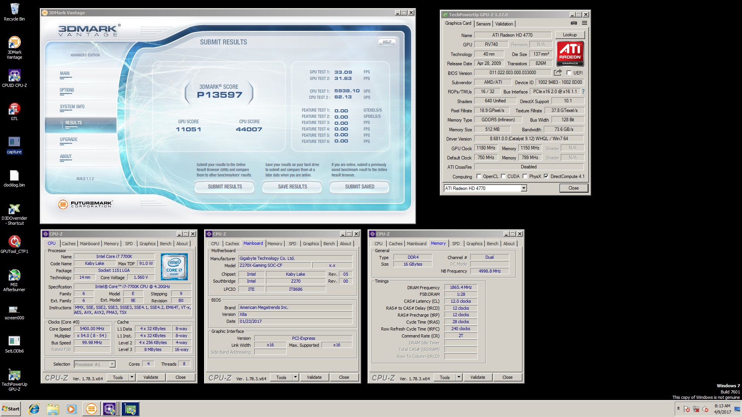The image size is (742, 417).
Task: Open Internet Explorer from the taskbar
Action: click(x=34, y=409)
